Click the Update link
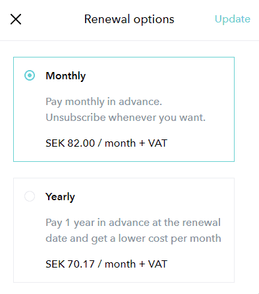The height and width of the screenshot is (294, 259). point(233,19)
